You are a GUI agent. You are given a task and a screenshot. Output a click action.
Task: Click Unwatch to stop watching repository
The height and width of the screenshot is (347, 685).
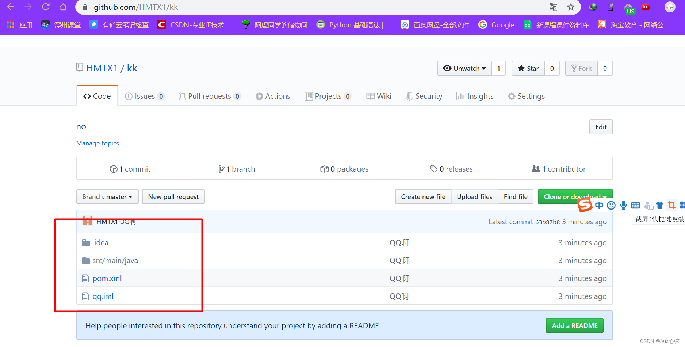(464, 68)
